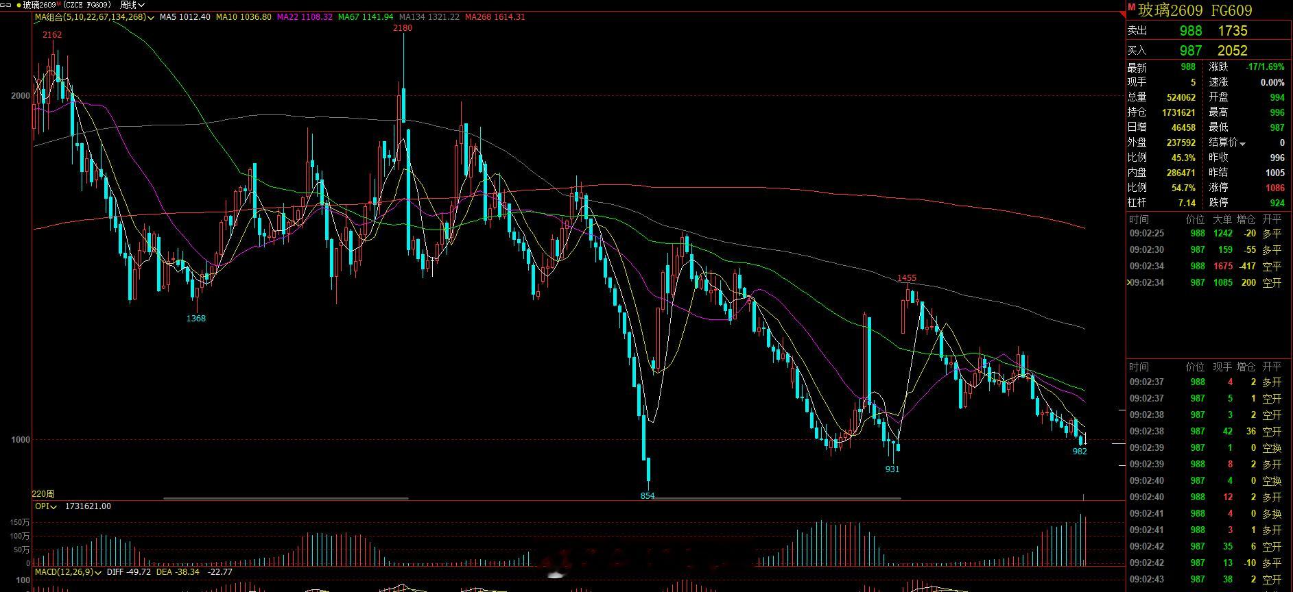1293x592 pixels.
Task: Click the 150万 OPI axis label
Action: 20,523
